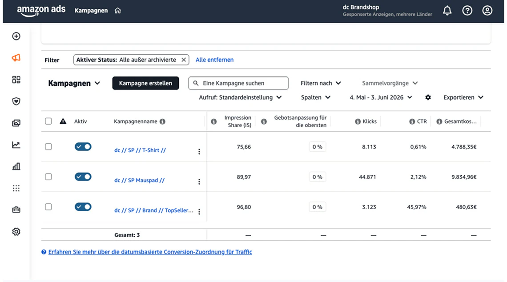
Task: Open the sidebar gear settings icon
Action: coord(16,232)
